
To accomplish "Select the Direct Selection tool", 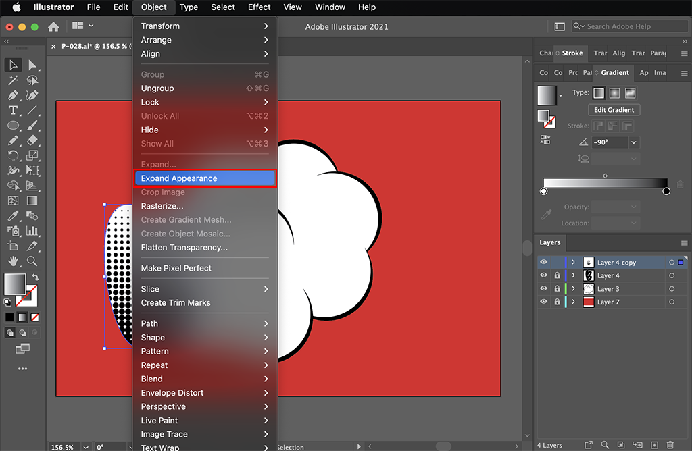I will click(32, 65).
